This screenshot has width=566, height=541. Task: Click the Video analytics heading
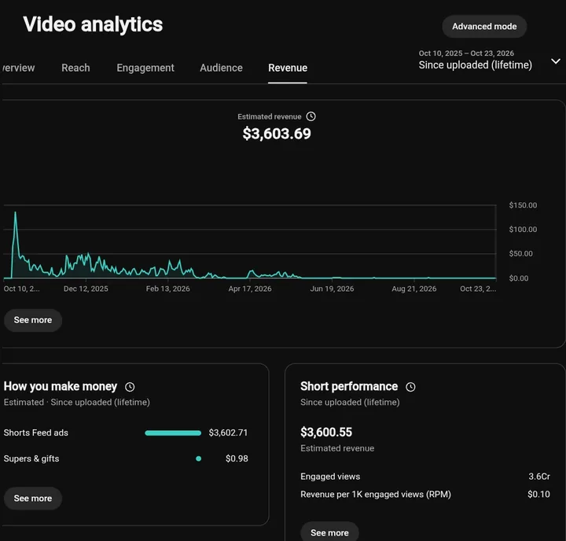[x=93, y=24]
